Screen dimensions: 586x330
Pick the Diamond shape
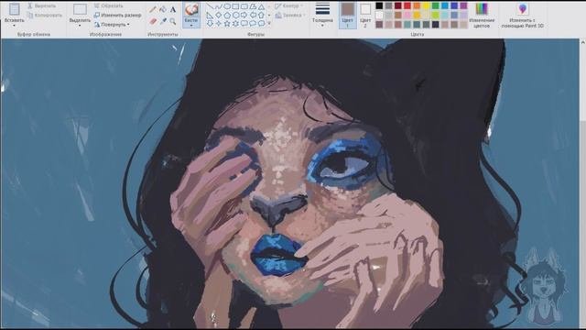click(218, 16)
